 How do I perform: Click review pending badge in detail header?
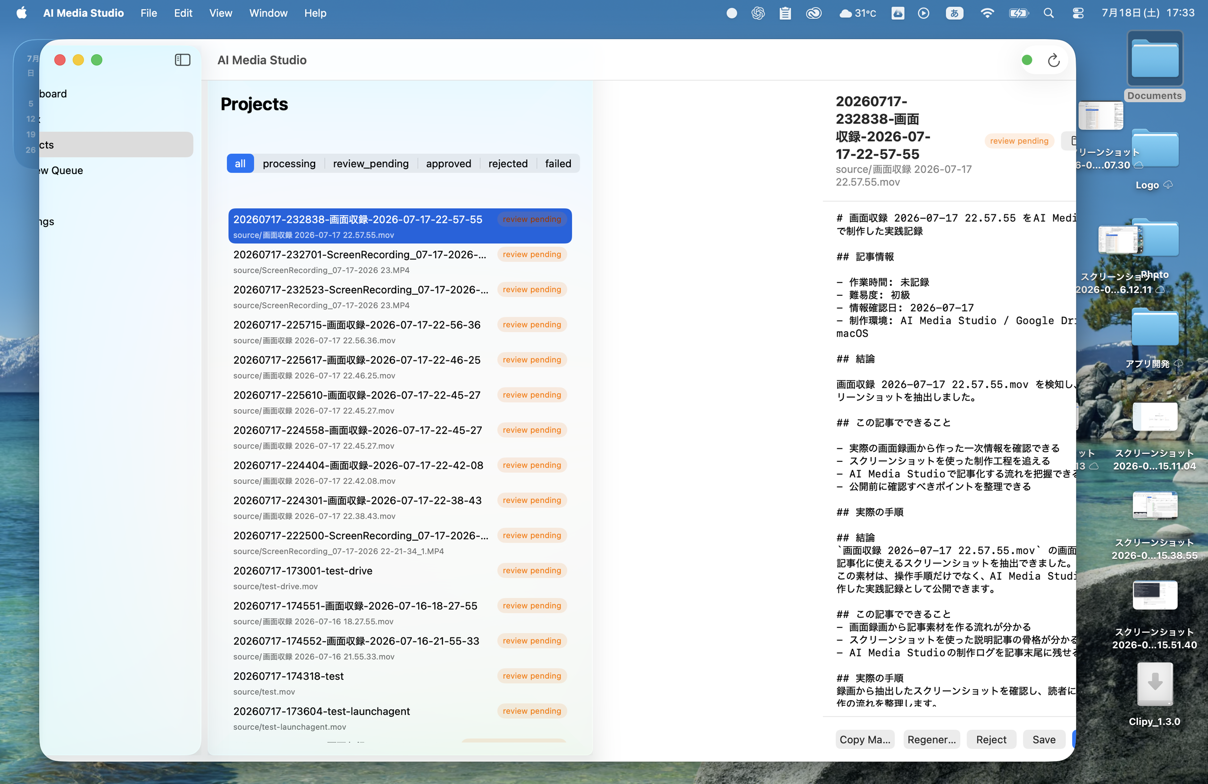(1019, 141)
